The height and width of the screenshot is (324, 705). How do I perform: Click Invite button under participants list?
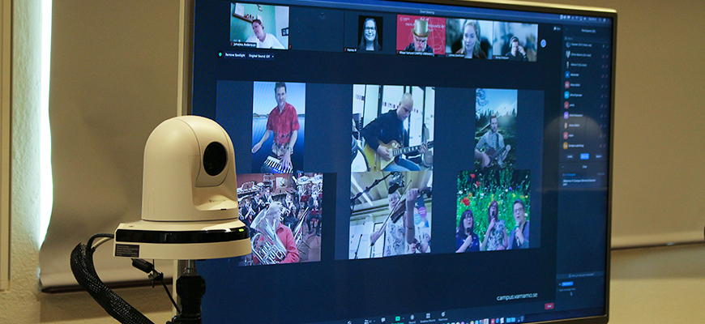[570, 156]
